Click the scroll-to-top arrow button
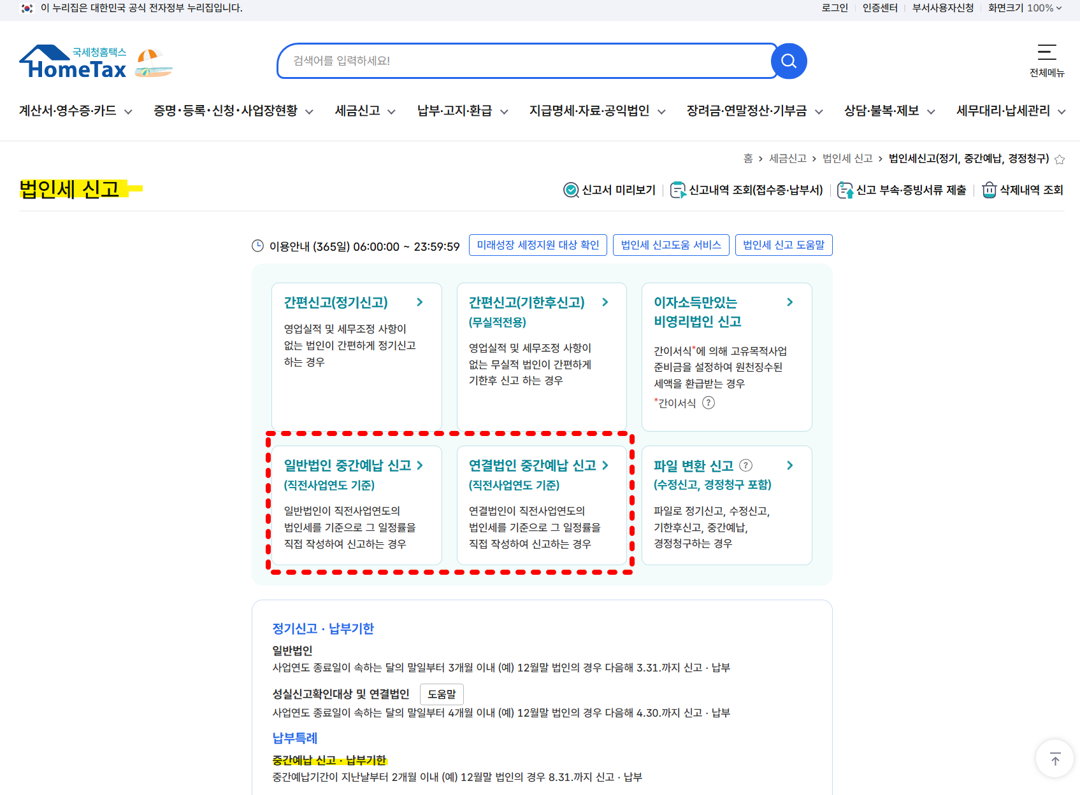This screenshot has width=1080, height=795. click(x=1055, y=759)
